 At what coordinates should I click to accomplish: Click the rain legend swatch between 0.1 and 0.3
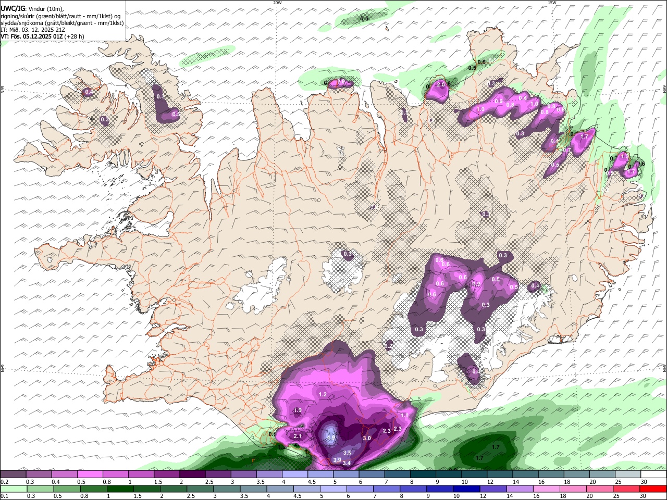click(x=14, y=489)
